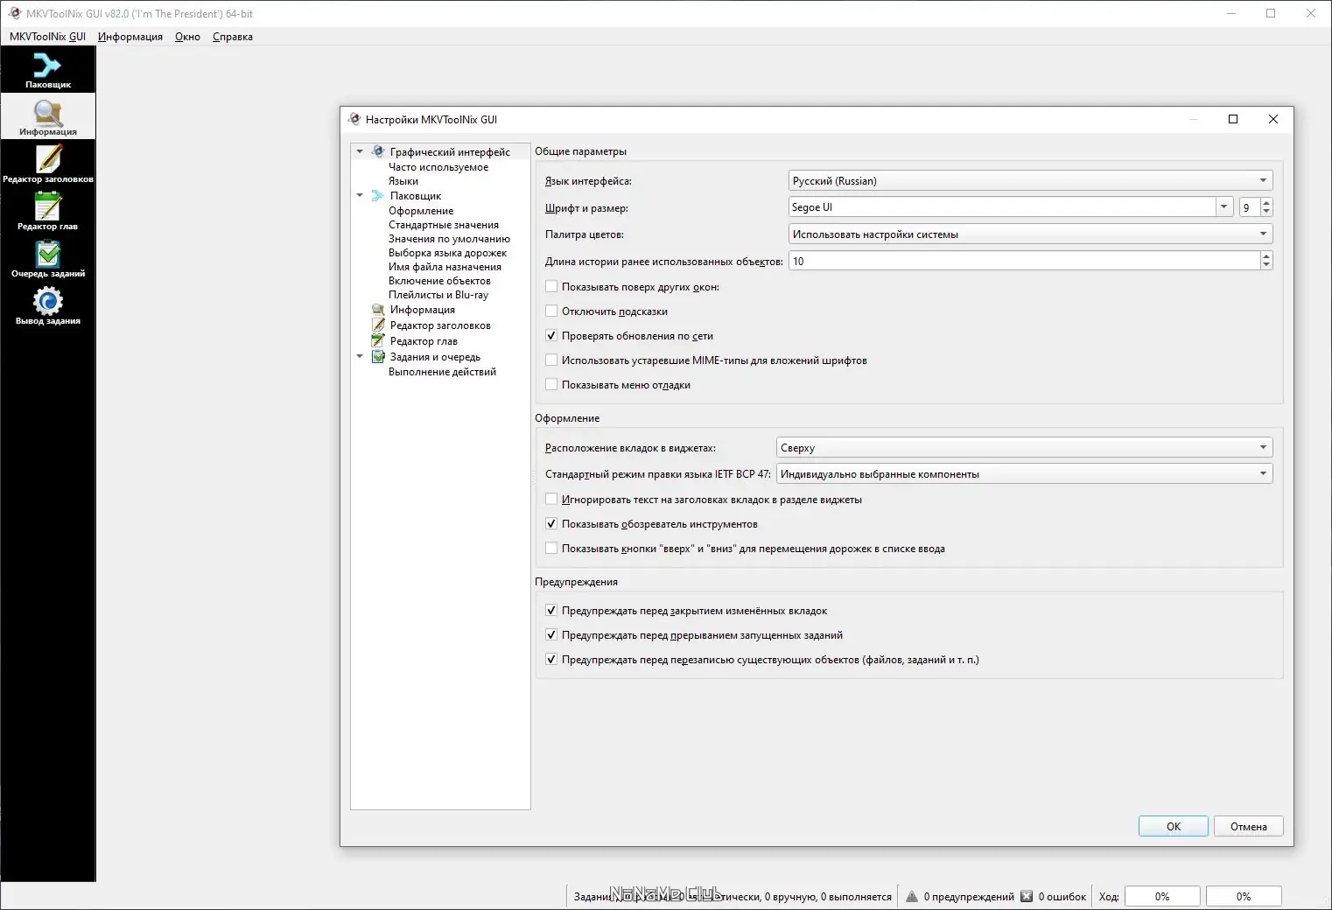The width and height of the screenshot is (1332, 910).
Task: Select Выполнение действий tree item
Action: [x=442, y=372]
